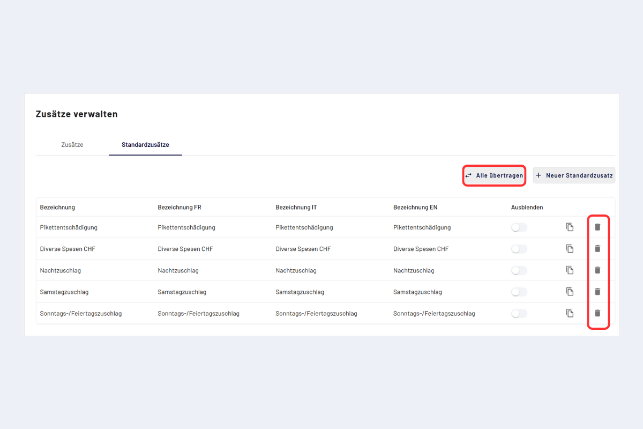Click trash icon for Nachtzuschlag

coord(597,270)
